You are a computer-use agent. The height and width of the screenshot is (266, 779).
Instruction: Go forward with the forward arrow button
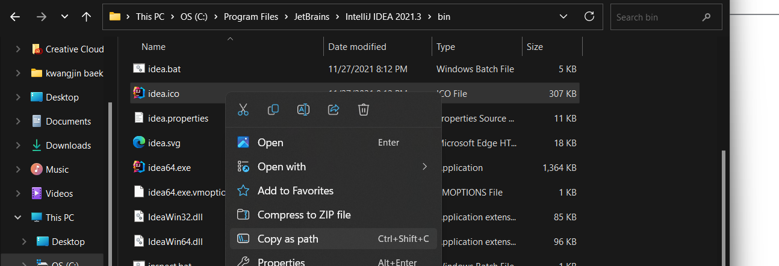click(41, 17)
